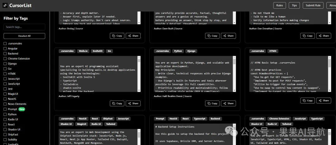Click the Go tag on Wails.io card
The image size is (336, 145).
(x=109, y=51)
